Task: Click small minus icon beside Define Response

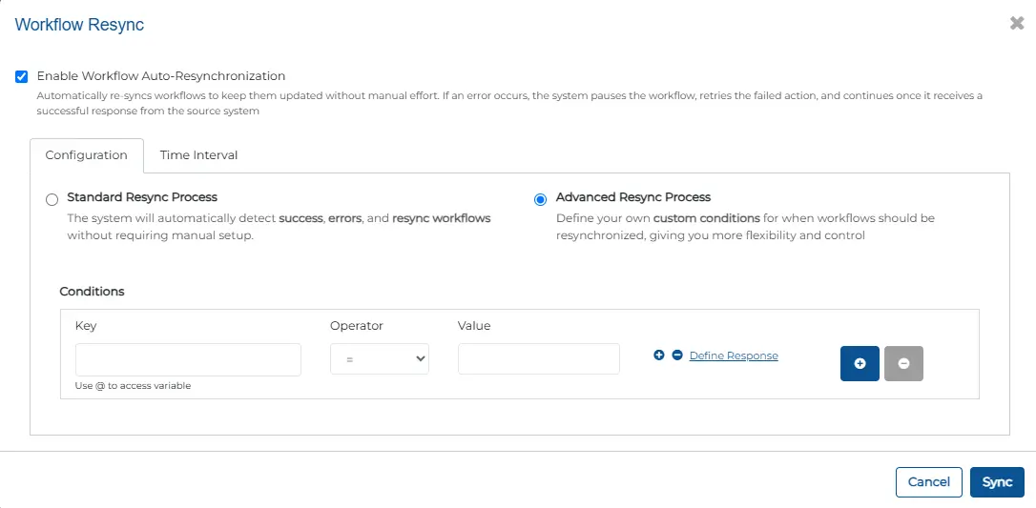Action: (677, 356)
